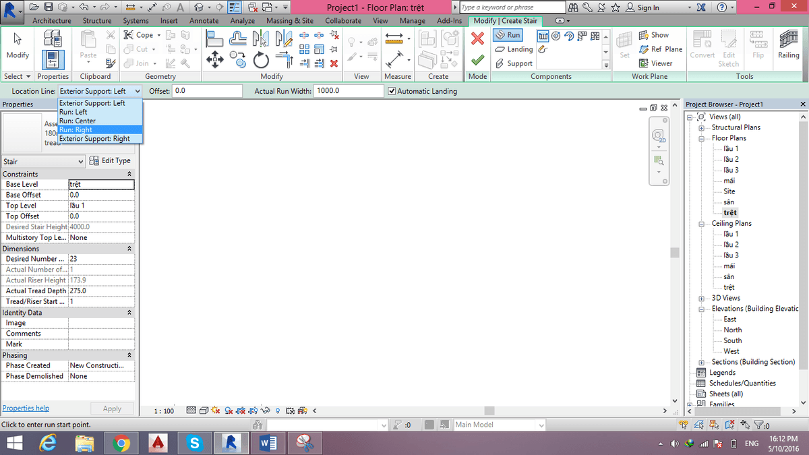Toggle Thin Lines in quick access toolbar
809x455 pixels.
[235, 7]
